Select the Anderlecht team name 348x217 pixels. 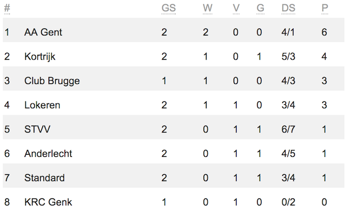pos(48,154)
